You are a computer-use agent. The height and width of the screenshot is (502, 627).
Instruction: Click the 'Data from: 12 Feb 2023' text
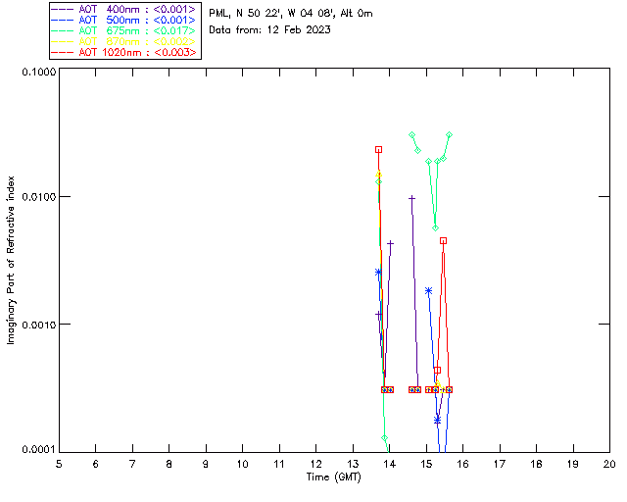pos(270,29)
